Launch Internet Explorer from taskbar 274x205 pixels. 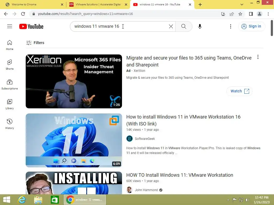pos(22,200)
